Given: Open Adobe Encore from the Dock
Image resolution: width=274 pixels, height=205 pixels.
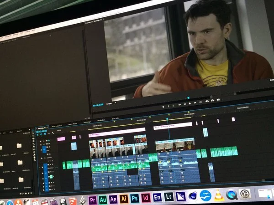Looking at the screenshot, I should click(157, 197).
